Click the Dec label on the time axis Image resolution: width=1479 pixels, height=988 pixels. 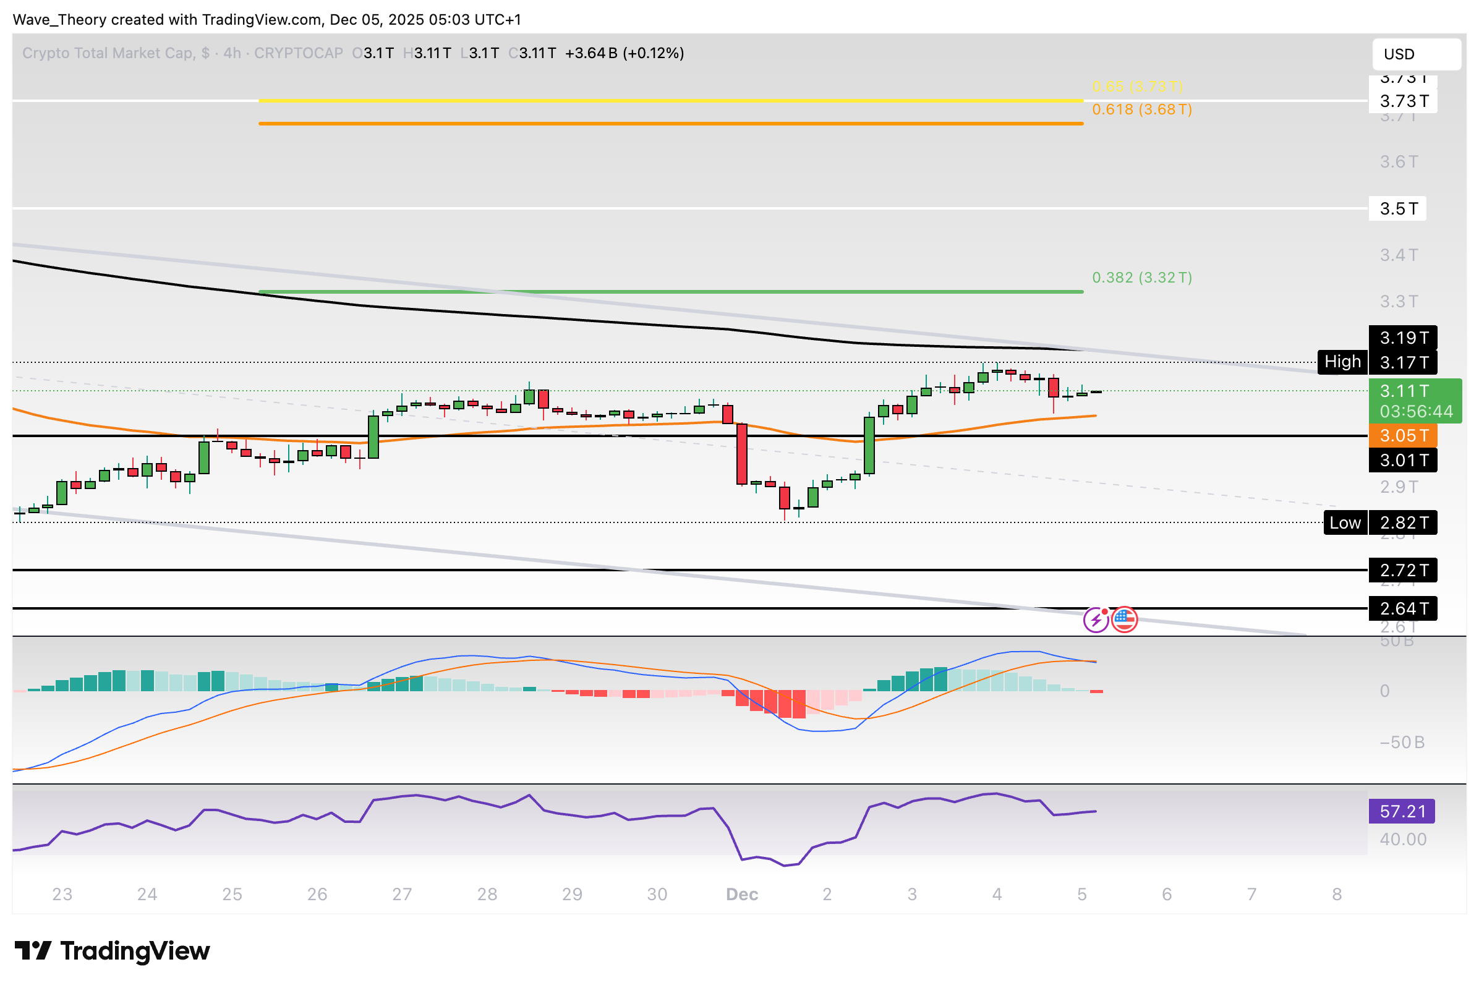pos(743,894)
